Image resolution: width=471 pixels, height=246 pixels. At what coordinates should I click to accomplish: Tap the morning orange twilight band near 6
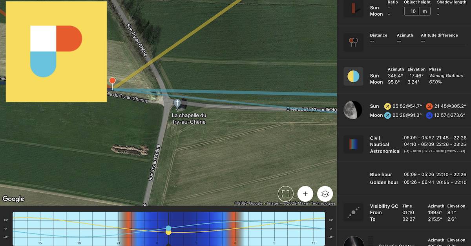(x=234, y=229)
